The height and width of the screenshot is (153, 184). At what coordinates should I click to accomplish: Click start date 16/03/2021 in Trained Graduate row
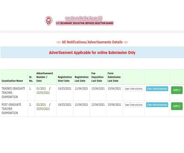click(x=65, y=88)
